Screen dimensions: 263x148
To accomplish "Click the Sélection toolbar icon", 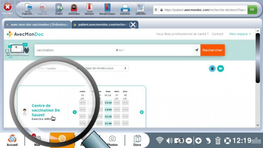I will (x=140, y=9).
